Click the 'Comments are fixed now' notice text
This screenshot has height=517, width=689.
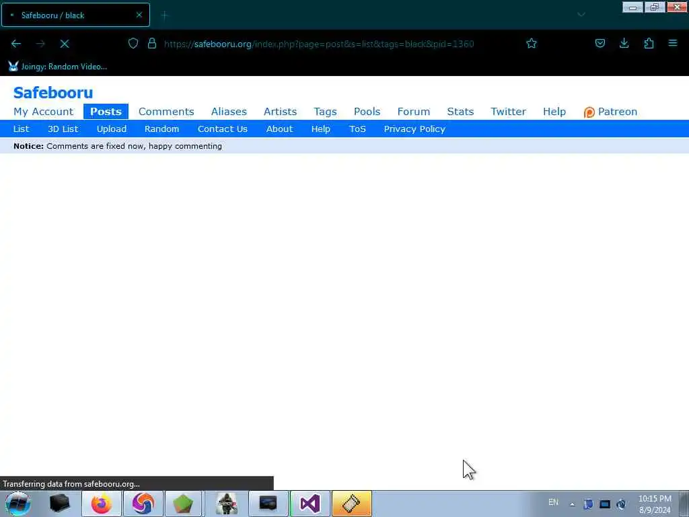[x=134, y=146]
